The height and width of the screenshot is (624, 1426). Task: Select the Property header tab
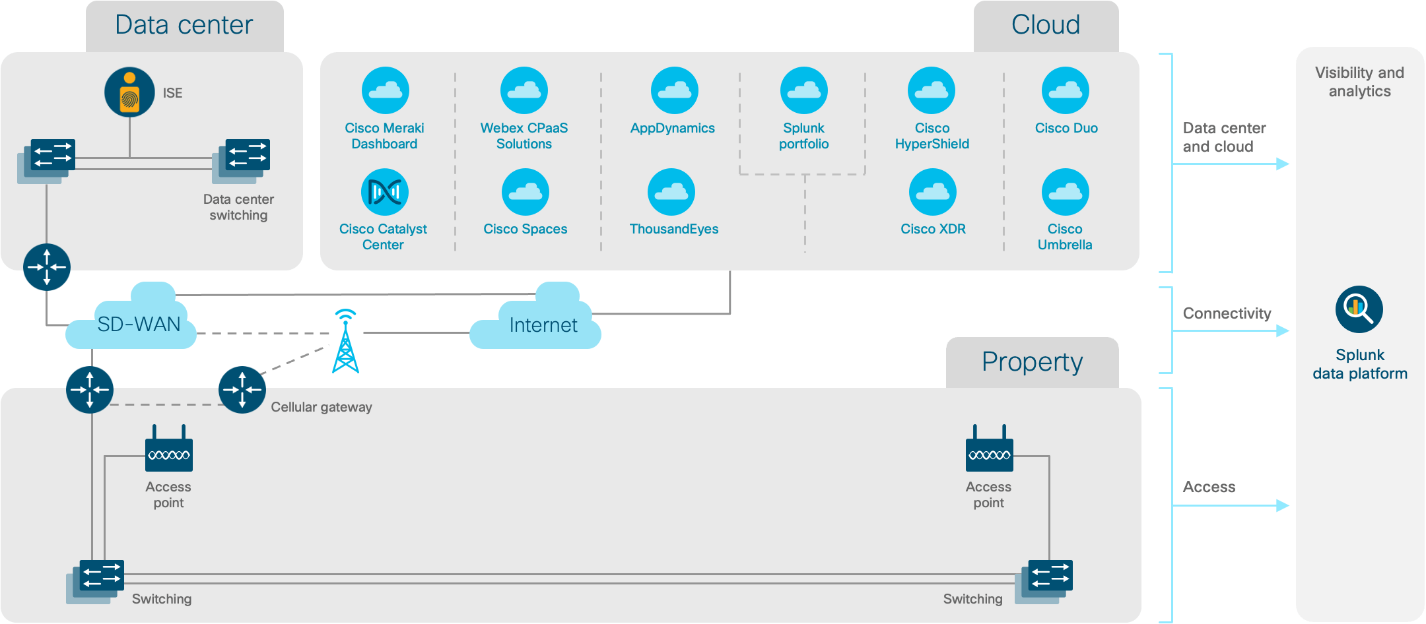pyautogui.click(x=1033, y=362)
